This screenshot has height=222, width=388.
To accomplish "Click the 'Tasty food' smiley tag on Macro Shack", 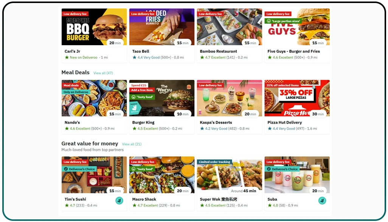I will tap(142, 169).
